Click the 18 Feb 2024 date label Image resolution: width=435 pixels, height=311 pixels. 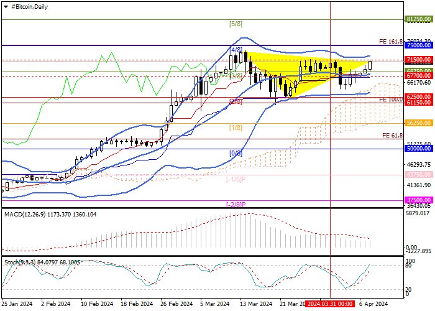[x=137, y=304]
